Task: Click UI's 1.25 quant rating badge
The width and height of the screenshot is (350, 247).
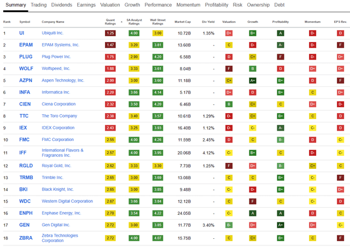Action: click(110, 33)
